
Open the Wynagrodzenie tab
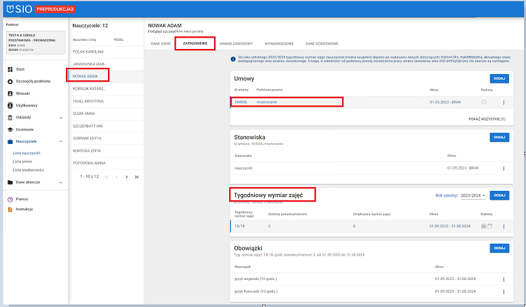[x=278, y=44]
